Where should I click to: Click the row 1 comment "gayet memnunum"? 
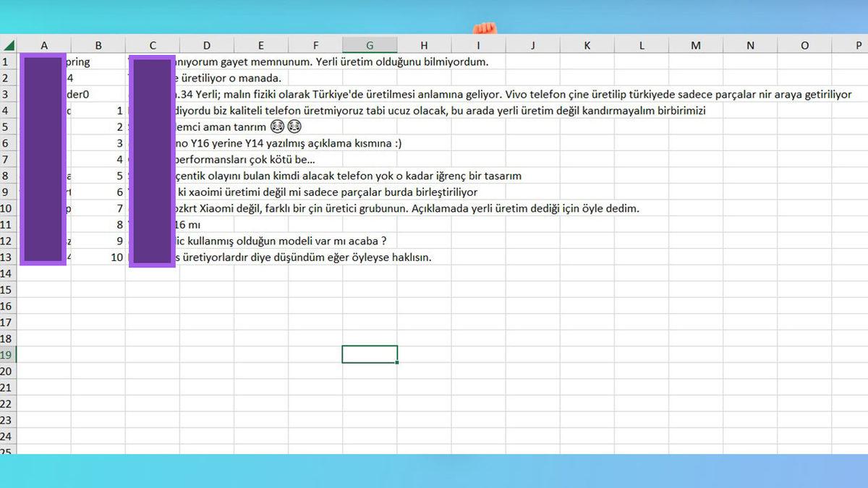325,62
